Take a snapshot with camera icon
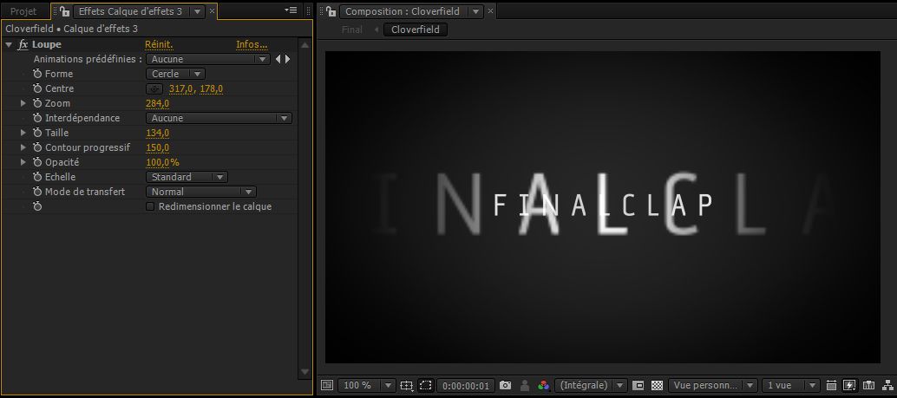Image resolution: width=897 pixels, height=398 pixels. [x=505, y=385]
